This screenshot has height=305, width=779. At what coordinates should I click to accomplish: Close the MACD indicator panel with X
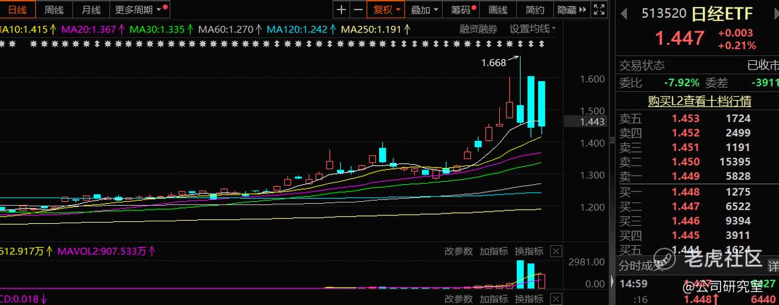[556, 299]
